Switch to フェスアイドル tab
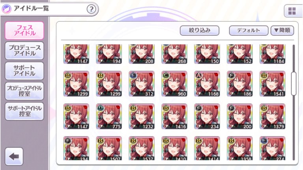This screenshot has width=303, height=170. pos(24,30)
